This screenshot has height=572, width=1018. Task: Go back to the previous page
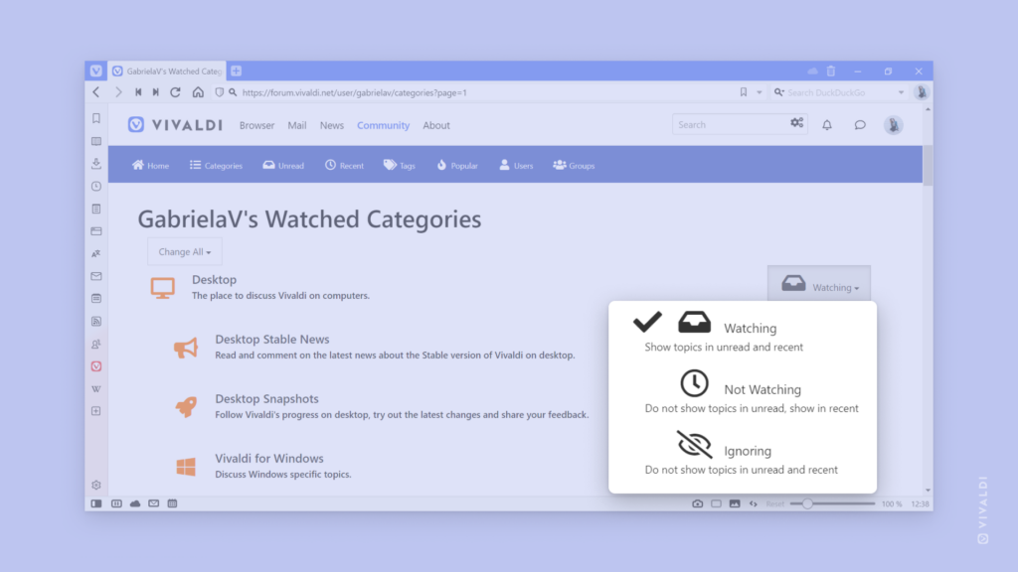(x=96, y=92)
